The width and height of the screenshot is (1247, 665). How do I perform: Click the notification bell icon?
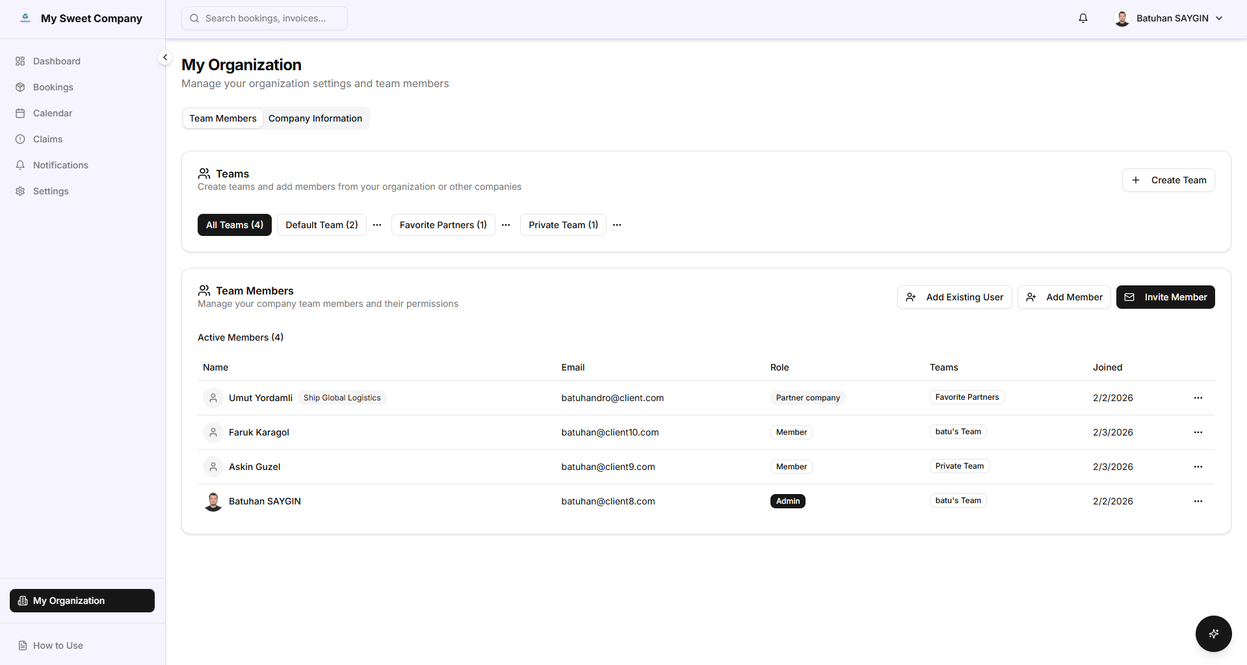[x=1083, y=18]
